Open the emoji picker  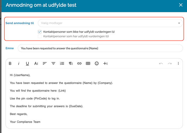[x=96, y=64]
